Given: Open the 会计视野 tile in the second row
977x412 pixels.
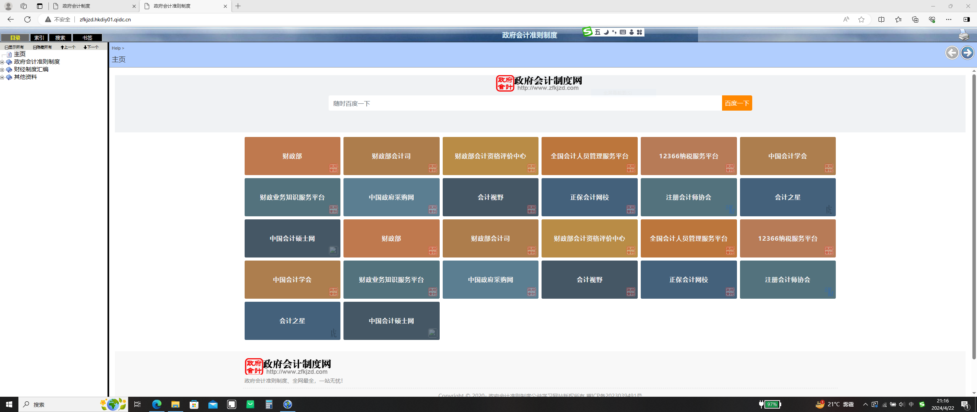Looking at the screenshot, I should (490, 197).
